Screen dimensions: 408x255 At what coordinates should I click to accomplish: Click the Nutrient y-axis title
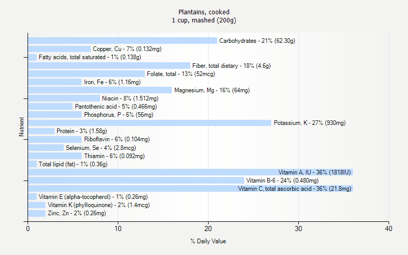tap(21, 127)
